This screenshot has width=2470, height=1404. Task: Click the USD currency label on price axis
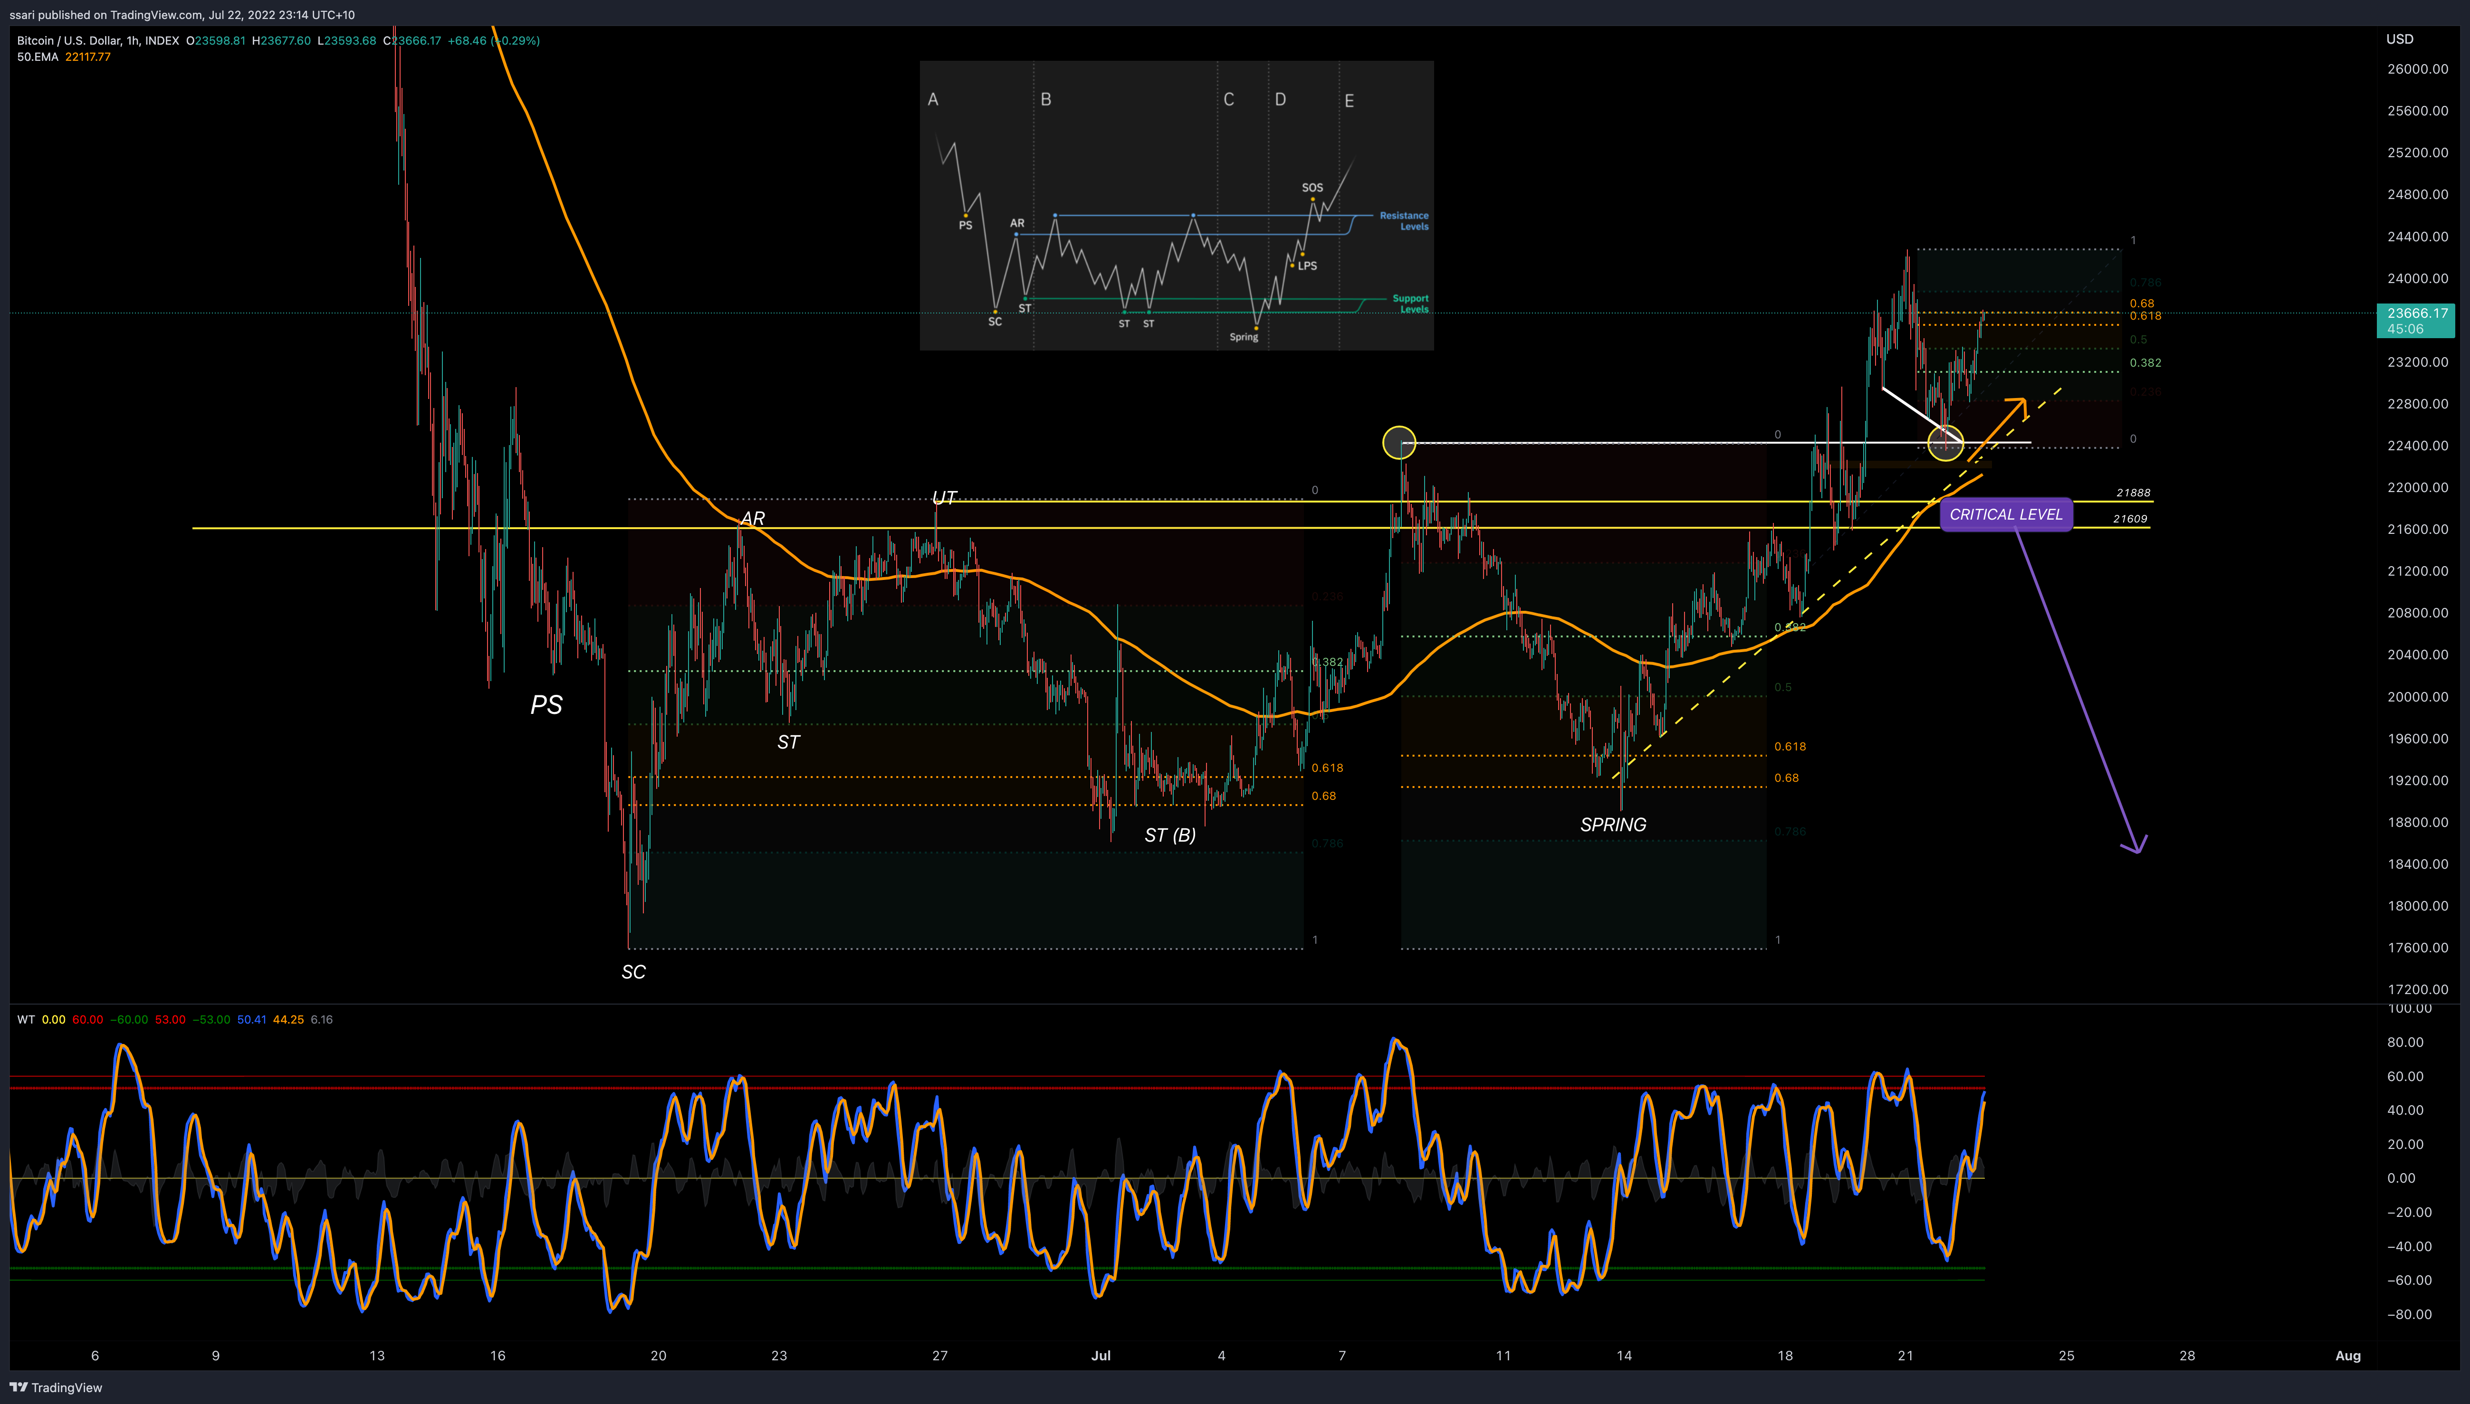tap(2400, 39)
